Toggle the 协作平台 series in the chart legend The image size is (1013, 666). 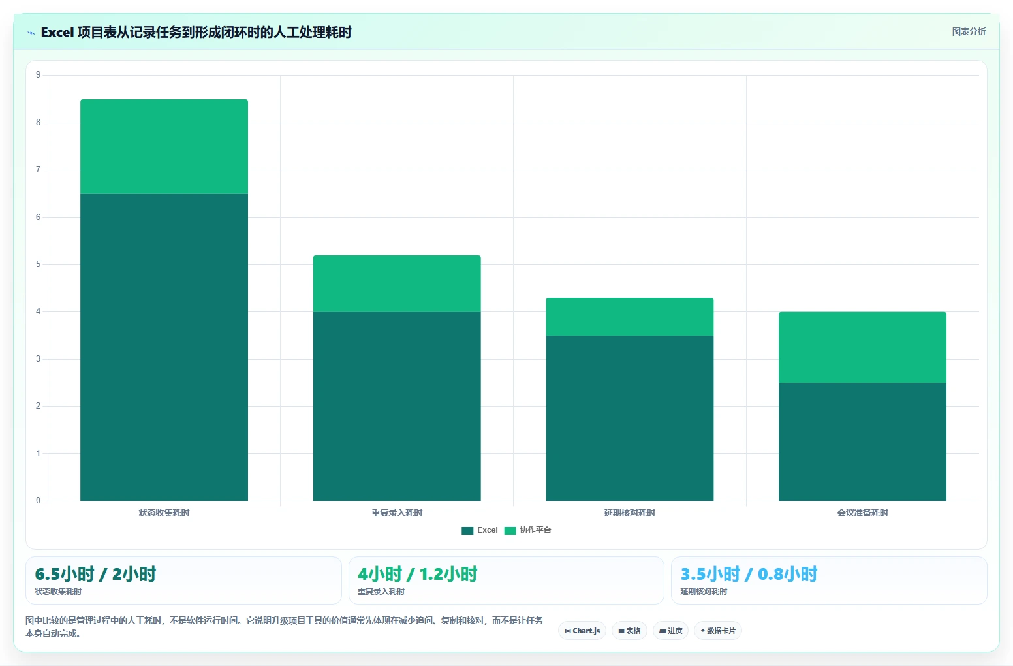[x=528, y=530]
